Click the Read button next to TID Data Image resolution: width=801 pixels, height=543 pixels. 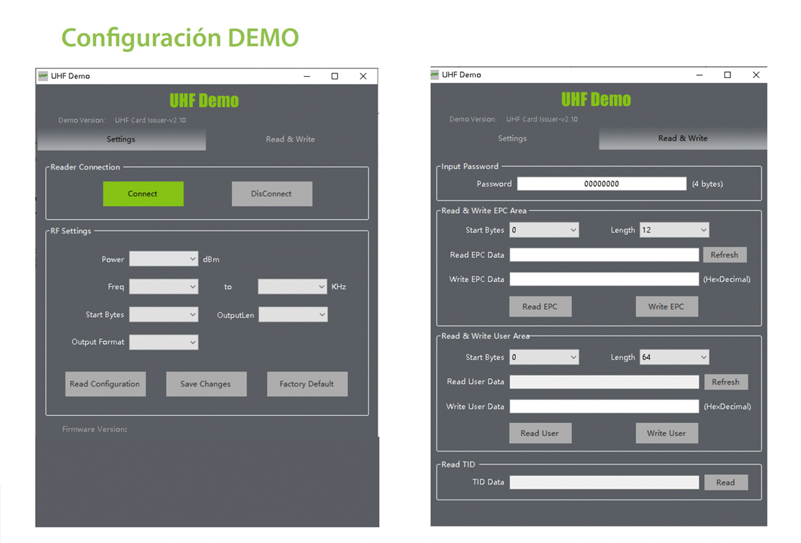726,482
